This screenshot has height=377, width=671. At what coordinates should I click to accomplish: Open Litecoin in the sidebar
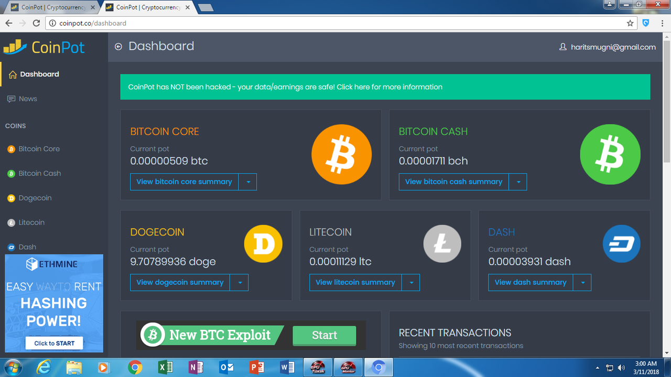(x=54, y=223)
